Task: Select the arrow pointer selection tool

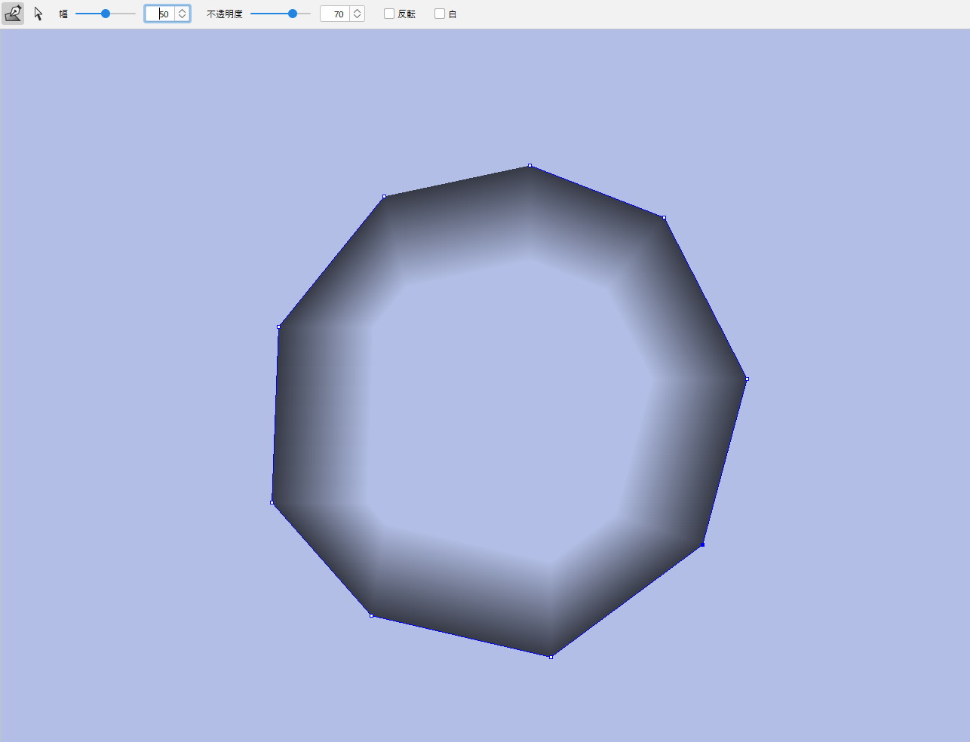Action: point(38,14)
